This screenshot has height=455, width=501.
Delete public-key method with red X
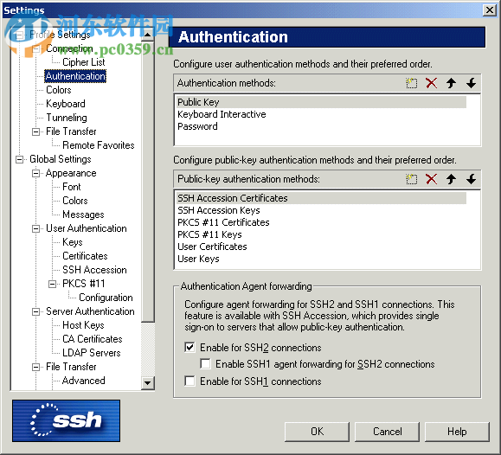click(432, 179)
